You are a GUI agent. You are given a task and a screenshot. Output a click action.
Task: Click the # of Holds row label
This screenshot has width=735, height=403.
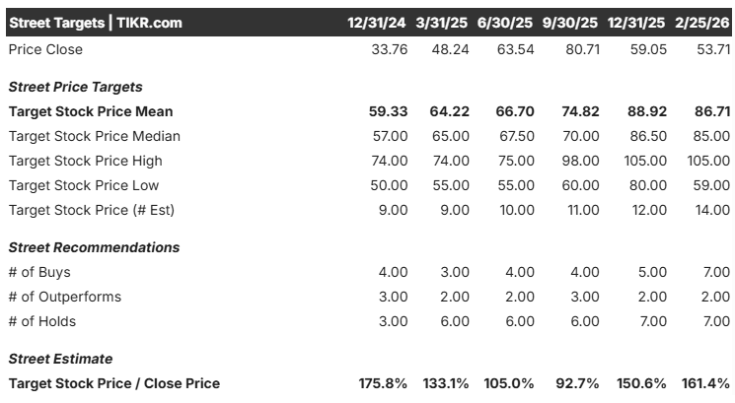(x=42, y=321)
